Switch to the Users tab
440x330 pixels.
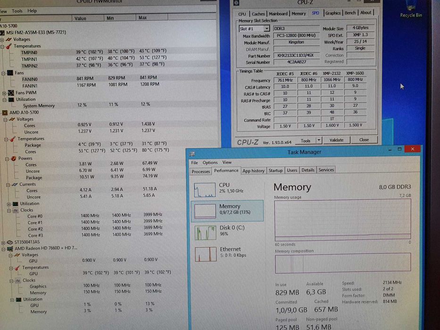pos(292,170)
